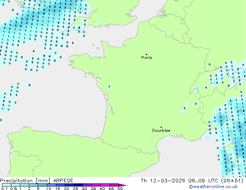Click the black dot marker above Dourbies
The width and height of the screenshot is (246, 190).
[x=161, y=127]
